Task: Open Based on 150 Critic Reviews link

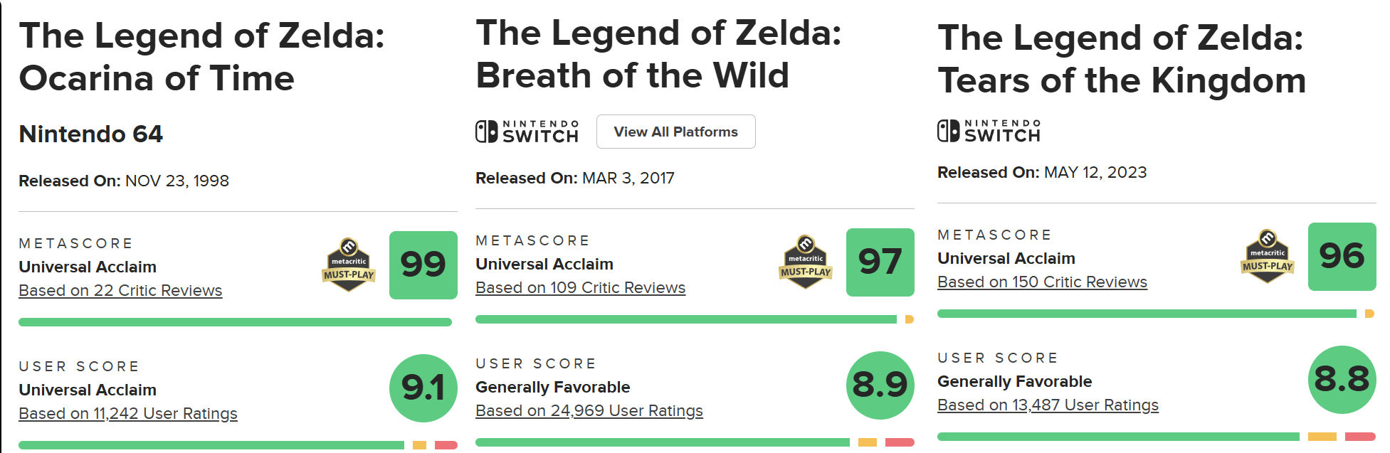Action: click(1042, 282)
